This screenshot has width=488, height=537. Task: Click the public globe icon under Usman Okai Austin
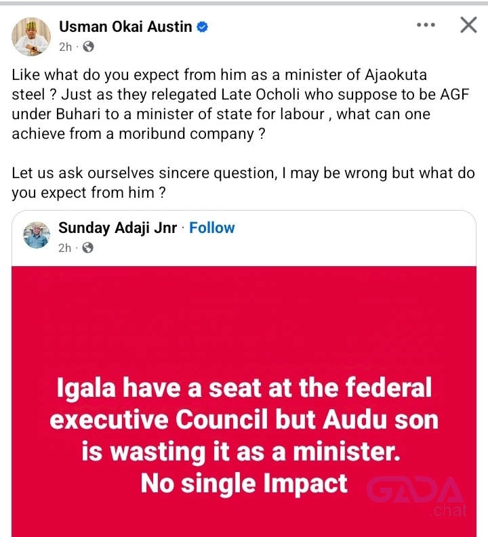click(88, 47)
